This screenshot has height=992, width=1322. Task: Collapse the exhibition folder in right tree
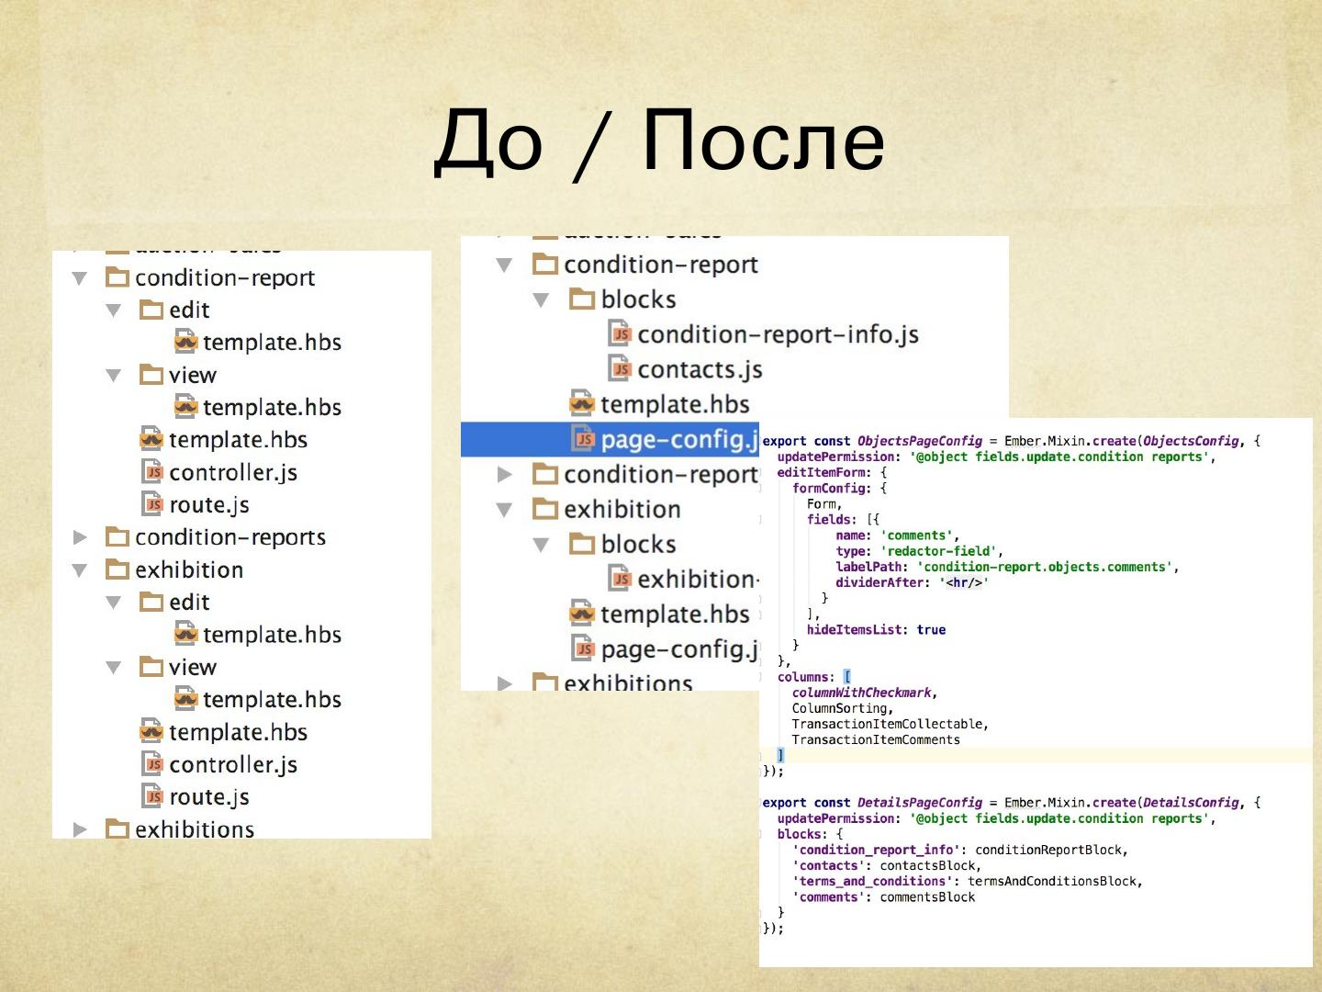(x=504, y=510)
